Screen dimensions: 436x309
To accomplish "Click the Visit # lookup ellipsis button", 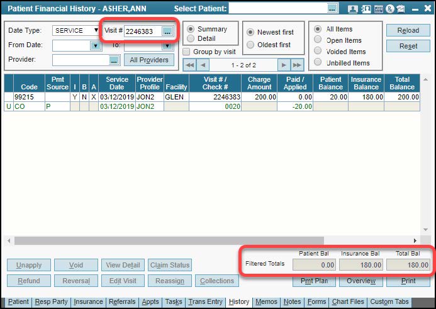I will coord(167,31).
